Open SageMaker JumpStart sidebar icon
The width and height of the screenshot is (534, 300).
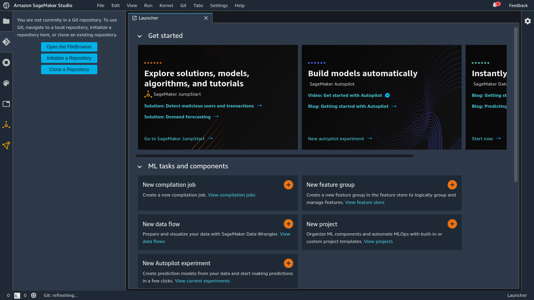[6, 125]
